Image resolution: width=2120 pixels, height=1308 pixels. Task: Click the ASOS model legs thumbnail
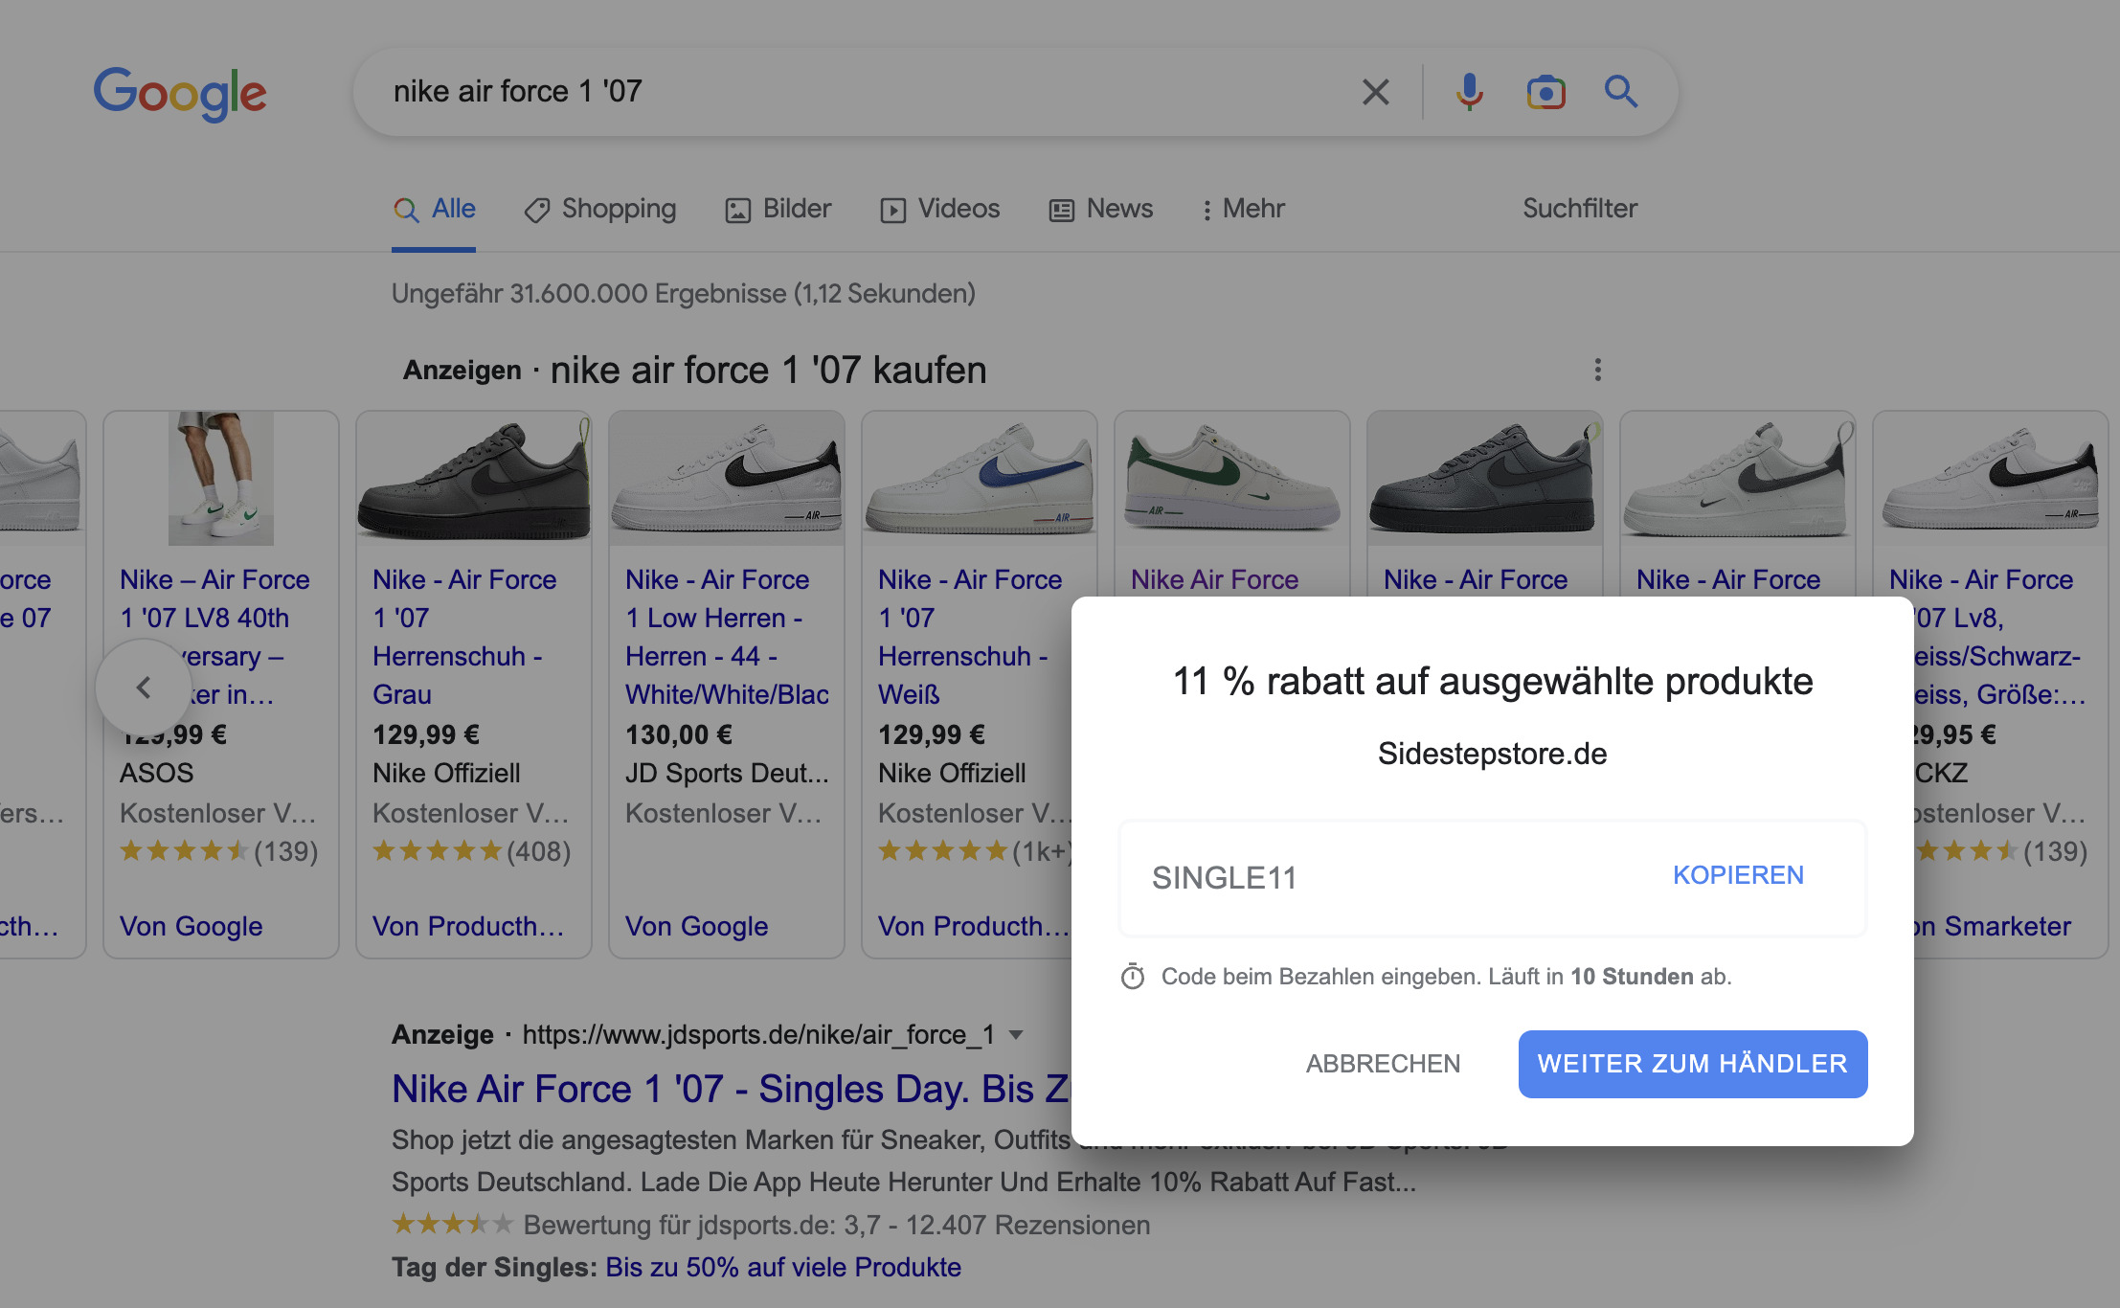(x=221, y=479)
